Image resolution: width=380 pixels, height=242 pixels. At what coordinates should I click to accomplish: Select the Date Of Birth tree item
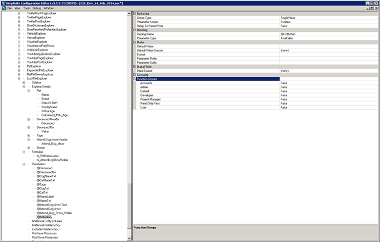(x=50, y=103)
